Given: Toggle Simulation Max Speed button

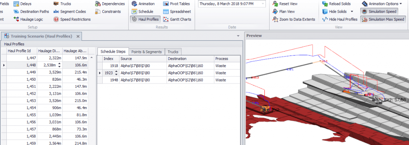Looking at the screenshot, I should click(383, 19).
